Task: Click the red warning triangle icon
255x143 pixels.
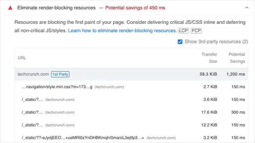Action: (x=10, y=8)
